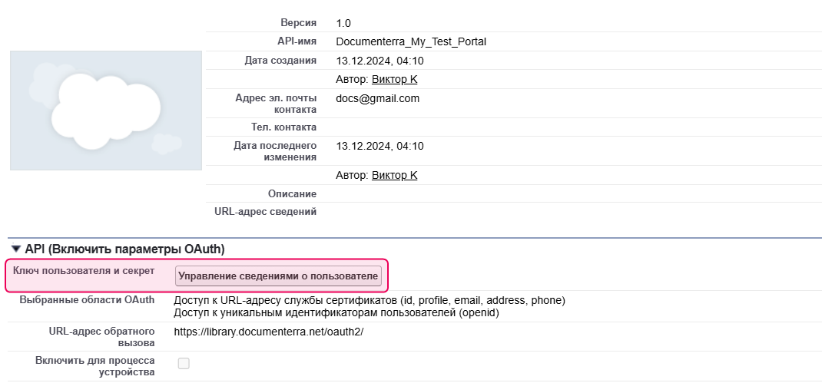Click the cloud logo image
This screenshot has width=822, height=383.
click(x=106, y=111)
